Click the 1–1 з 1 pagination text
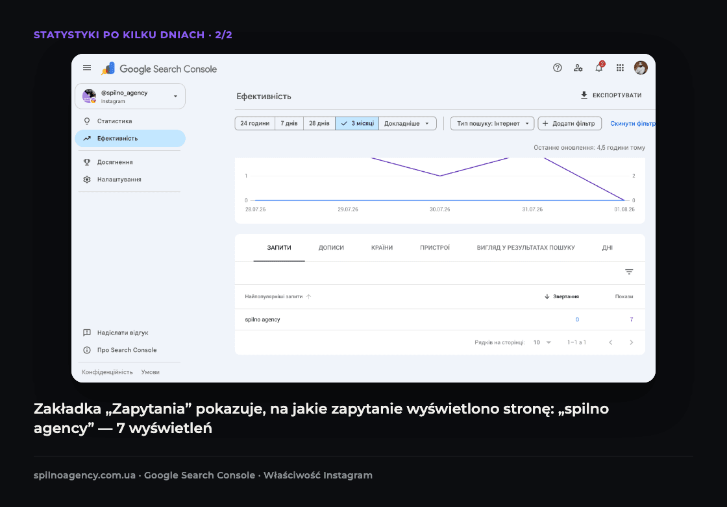727x507 pixels. pos(577,342)
